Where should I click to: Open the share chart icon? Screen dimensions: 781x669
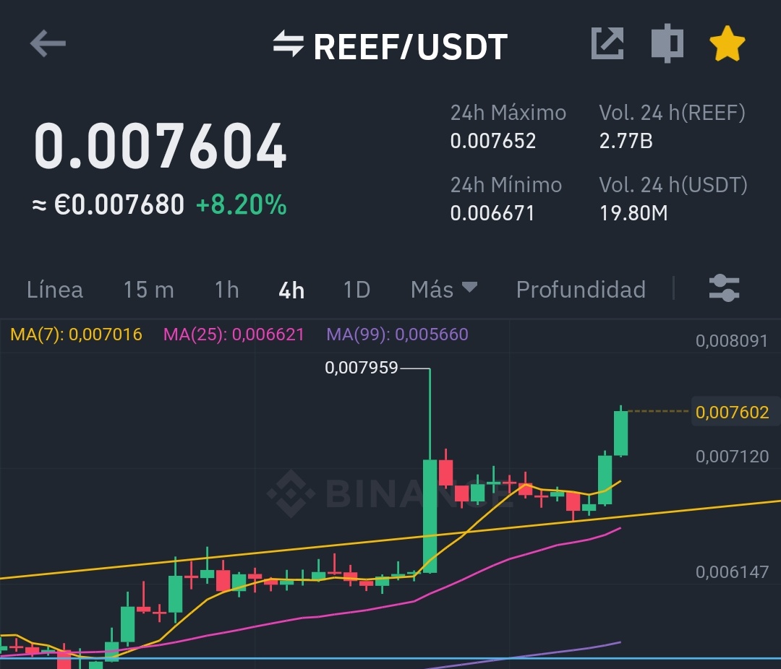608,43
